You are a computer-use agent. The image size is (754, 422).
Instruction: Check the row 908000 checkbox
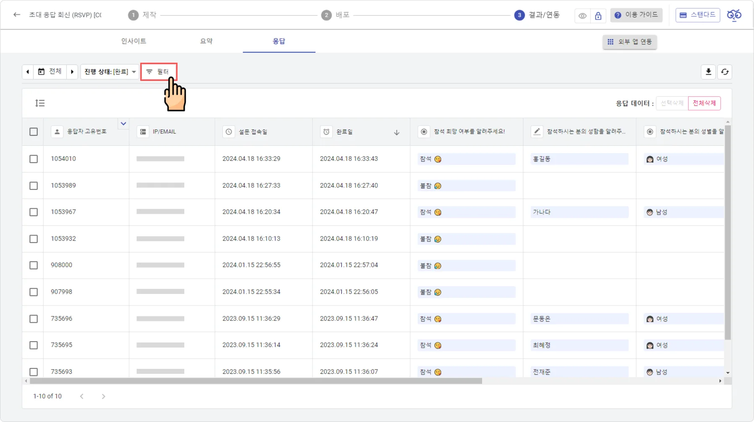pyautogui.click(x=34, y=265)
